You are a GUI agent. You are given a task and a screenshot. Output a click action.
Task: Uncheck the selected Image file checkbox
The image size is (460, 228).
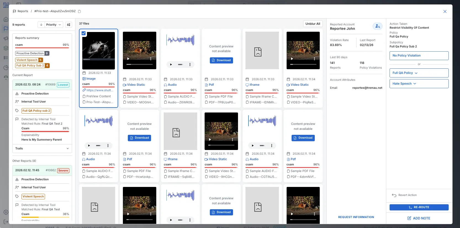click(84, 33)
